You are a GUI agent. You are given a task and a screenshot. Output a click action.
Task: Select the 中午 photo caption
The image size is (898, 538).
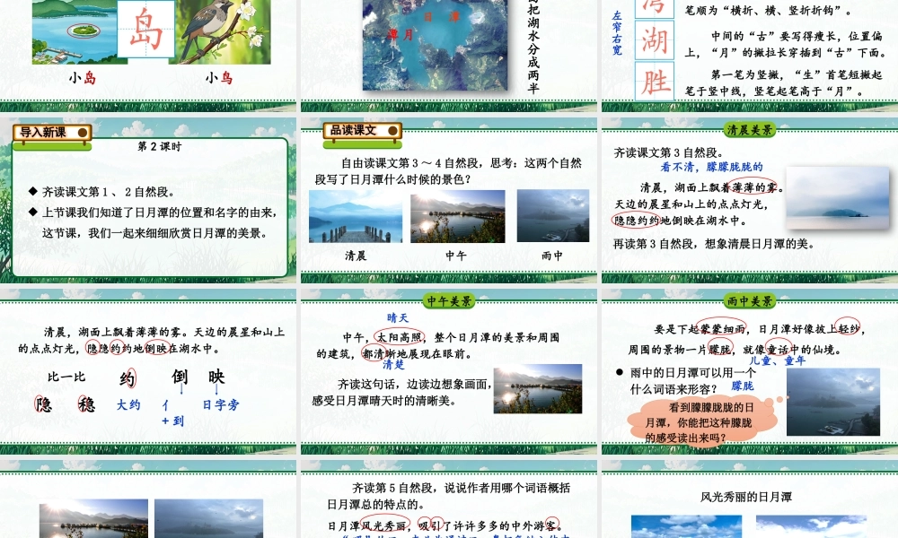(456, 256)
